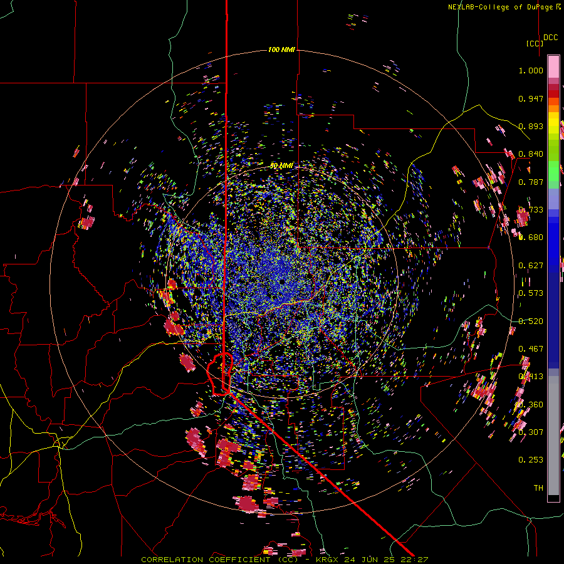Click the TH label on the color scale

(538, 488)
